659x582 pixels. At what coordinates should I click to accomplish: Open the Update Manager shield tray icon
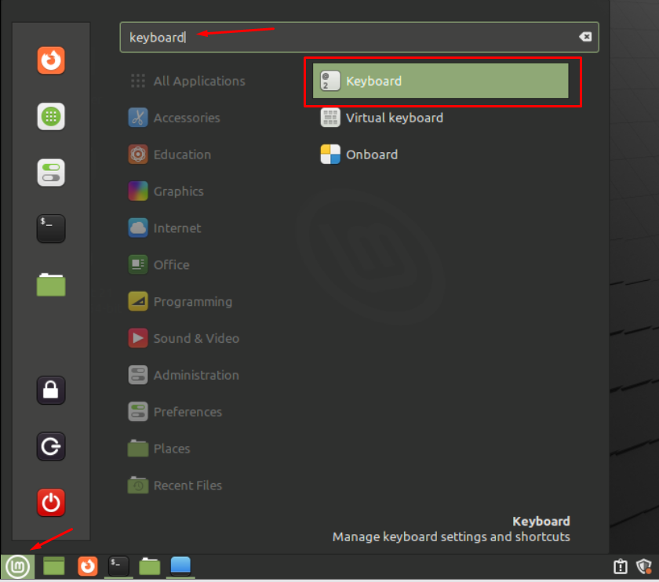click(x=644, y=566)
